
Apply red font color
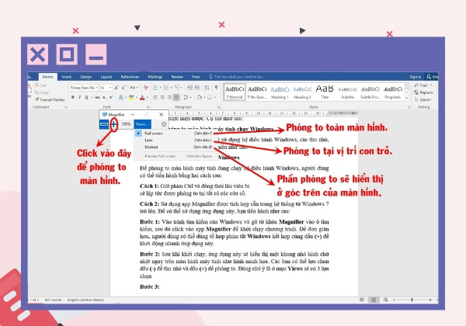142,97
